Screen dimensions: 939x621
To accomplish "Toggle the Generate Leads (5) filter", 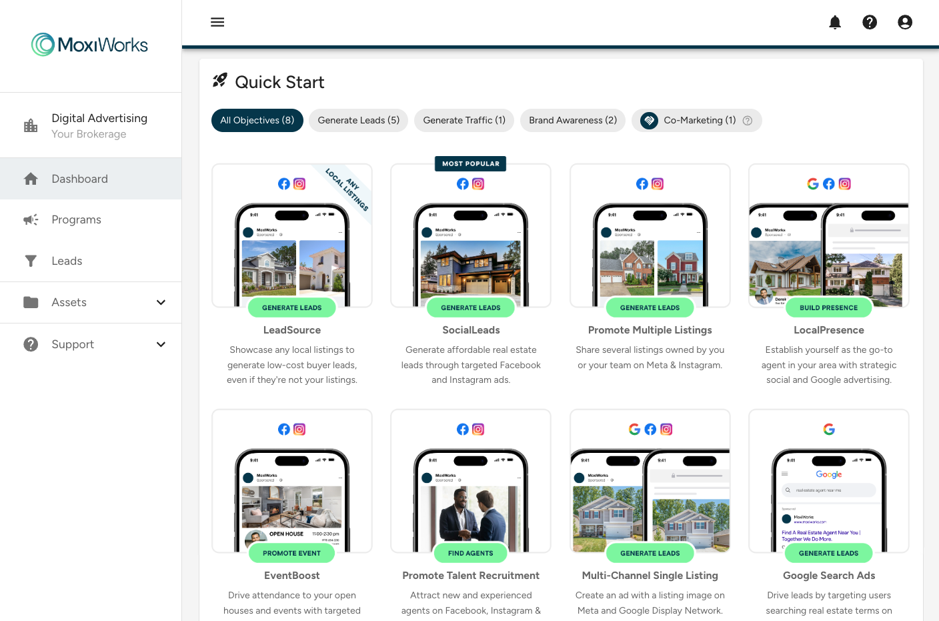I will [x=358, y=120].
